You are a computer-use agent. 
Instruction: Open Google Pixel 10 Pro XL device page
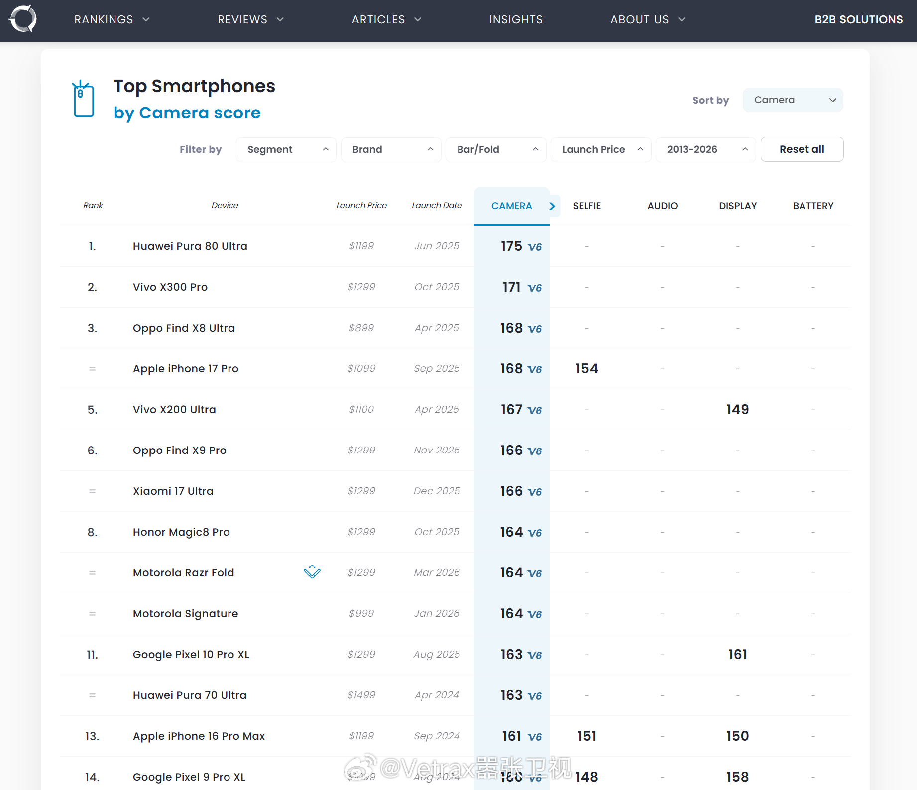tap(191, 654)
